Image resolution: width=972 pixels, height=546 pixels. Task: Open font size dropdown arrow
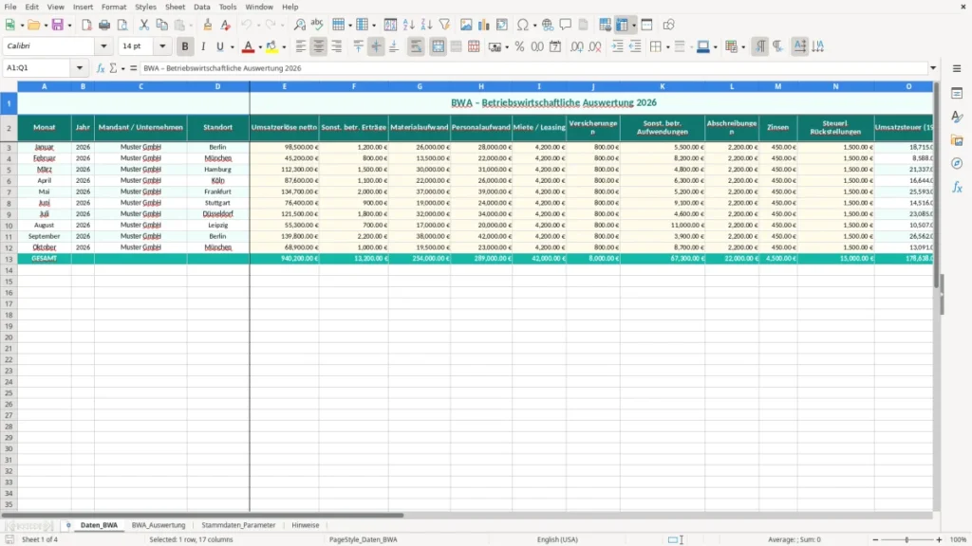(x=162, y=45)
